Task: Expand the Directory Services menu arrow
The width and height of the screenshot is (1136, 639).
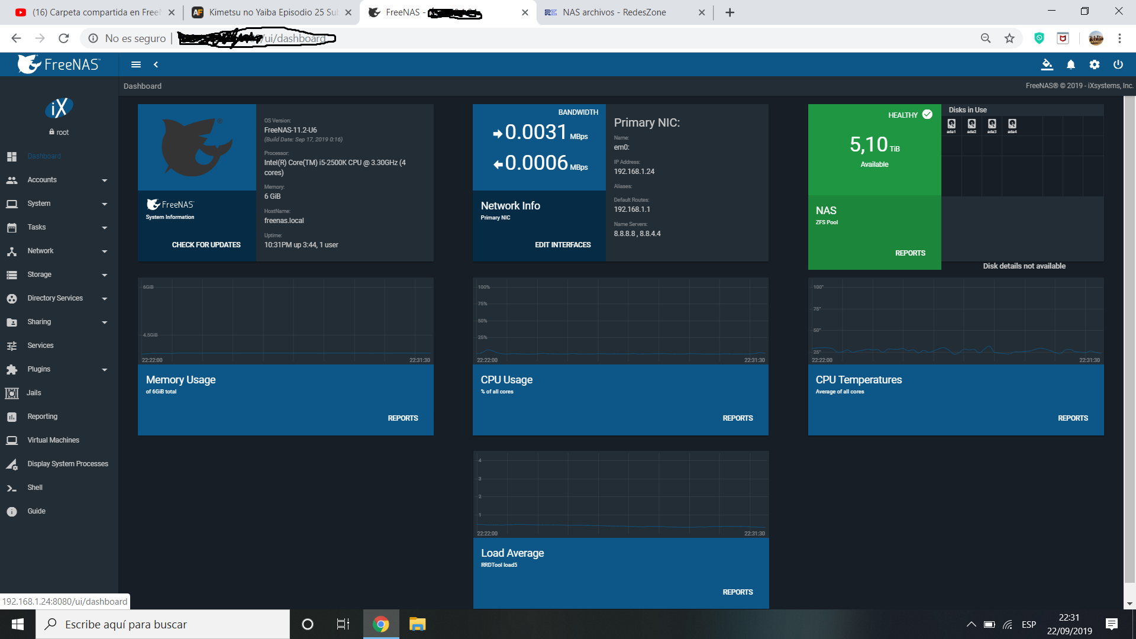Action: (x=105, y=299)
